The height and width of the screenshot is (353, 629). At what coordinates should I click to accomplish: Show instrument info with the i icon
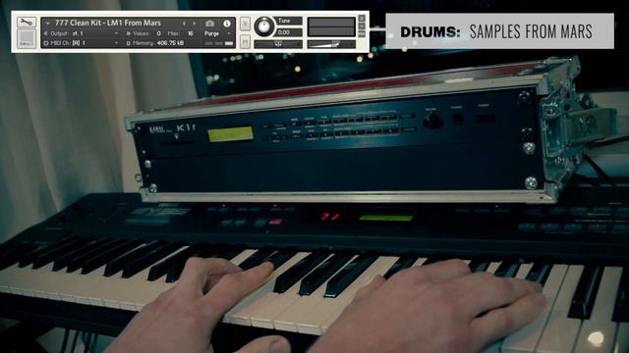point(227,24)
